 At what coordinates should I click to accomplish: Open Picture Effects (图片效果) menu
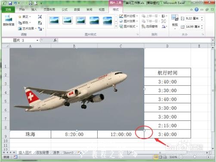129,21
